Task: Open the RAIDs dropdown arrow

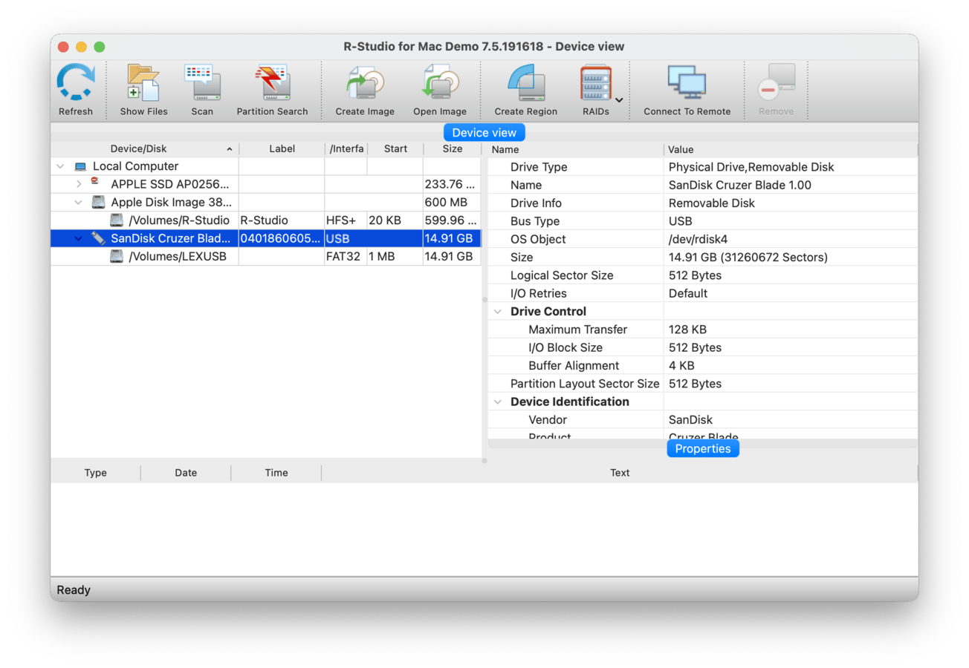Action: pos(619,99)
